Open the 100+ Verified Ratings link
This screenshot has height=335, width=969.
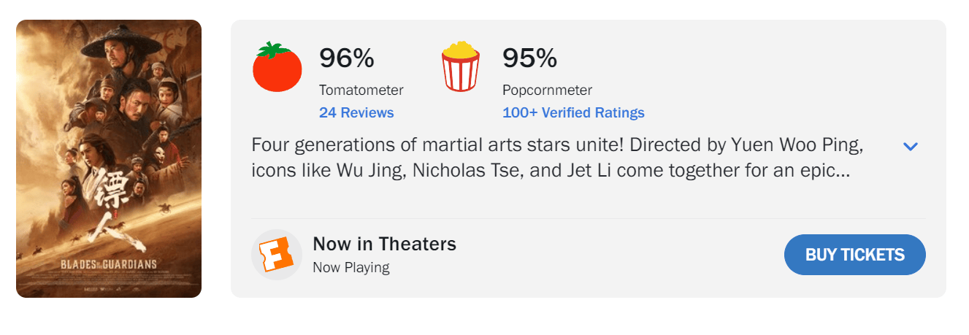pyautogui.click(x=573, y=112)
